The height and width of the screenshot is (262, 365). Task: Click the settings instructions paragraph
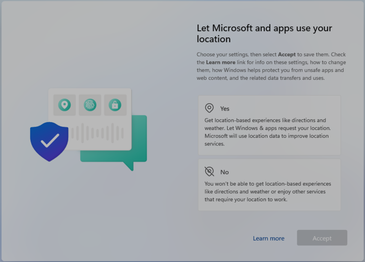(271, 66)
